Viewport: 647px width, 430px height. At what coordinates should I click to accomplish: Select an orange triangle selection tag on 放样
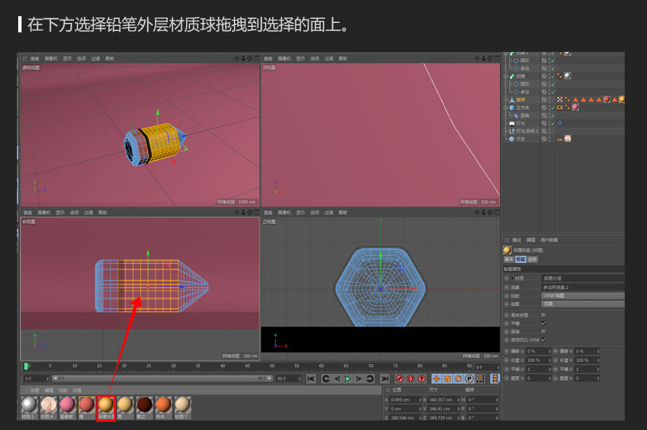pos(576,98)
